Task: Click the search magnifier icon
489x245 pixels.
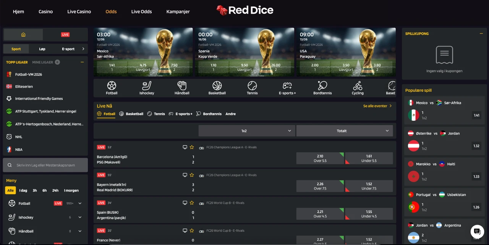Action: (x=10, y=165)
